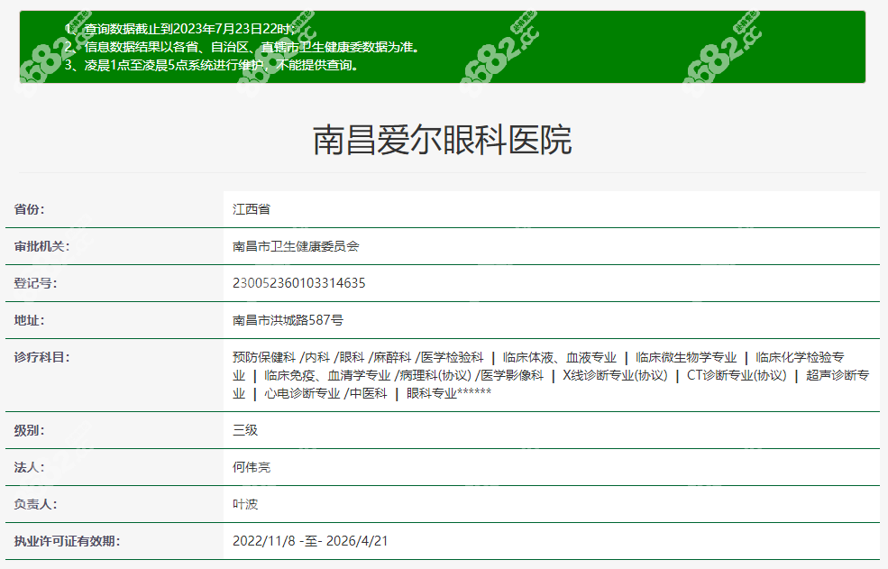This screenshot has height=569, width=888.
Task: Select the address 南昌市洪城路587号
Action: coord(288,320)
